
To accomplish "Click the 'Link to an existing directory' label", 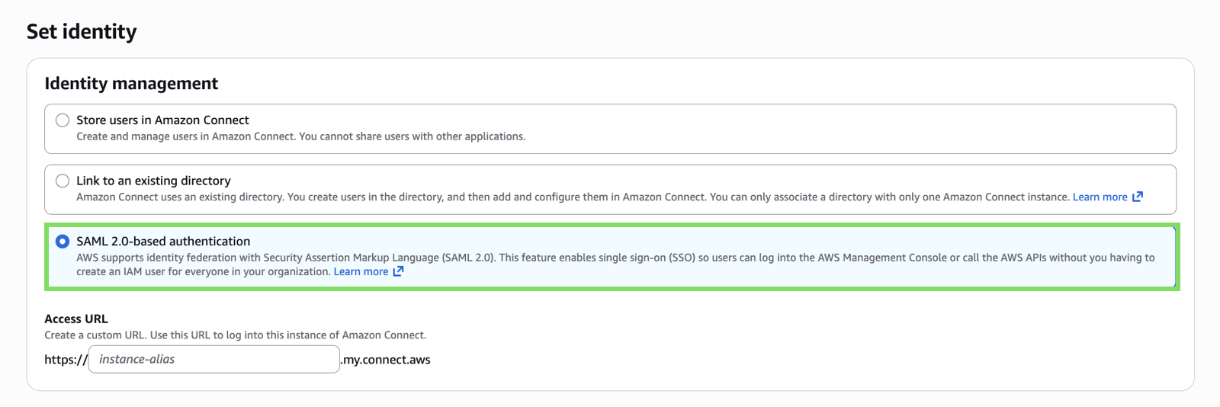I will (x=153, y=181).
